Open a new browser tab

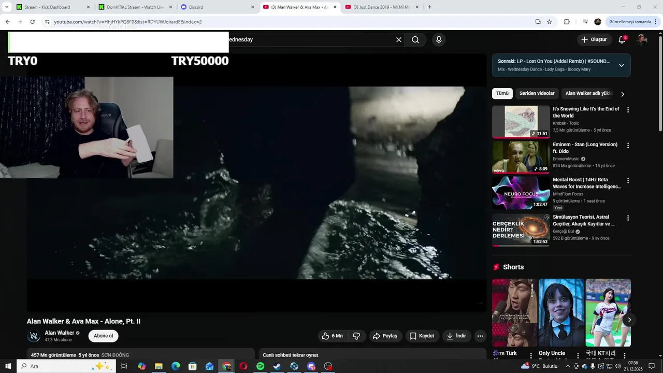click(429, 7)
